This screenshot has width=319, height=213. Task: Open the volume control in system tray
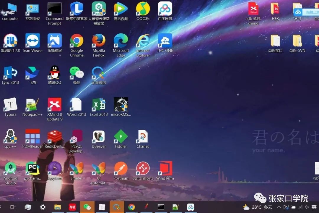click(x=307, y=207)
